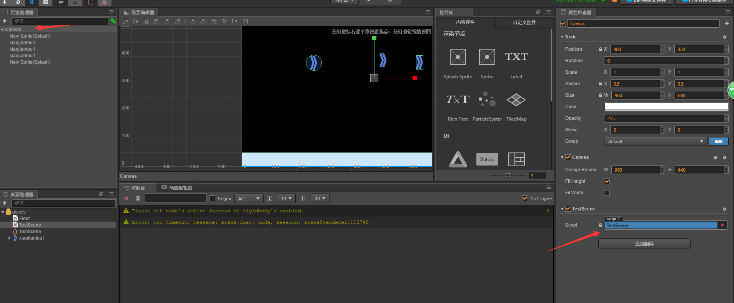
Task: Click the plus icon in hierarchy panel
Action: (5, 21)
